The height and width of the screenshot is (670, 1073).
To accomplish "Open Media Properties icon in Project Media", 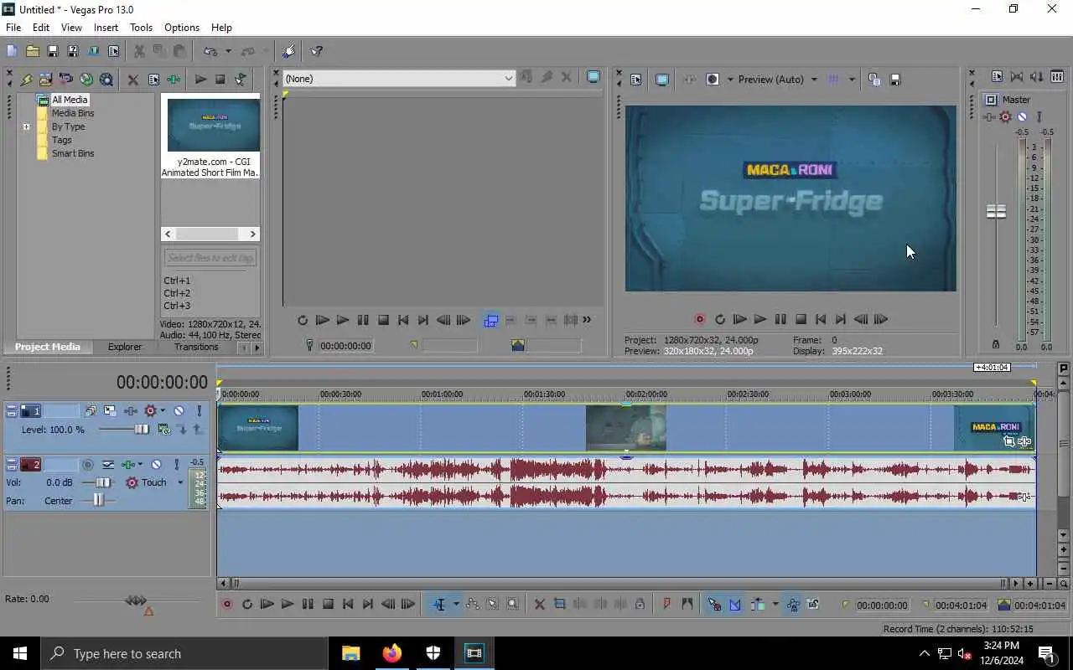I will [153, 80].
